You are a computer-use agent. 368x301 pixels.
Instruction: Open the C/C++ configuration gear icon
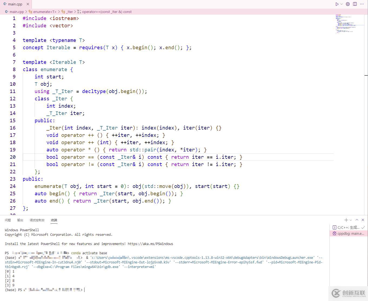point(348,4)
